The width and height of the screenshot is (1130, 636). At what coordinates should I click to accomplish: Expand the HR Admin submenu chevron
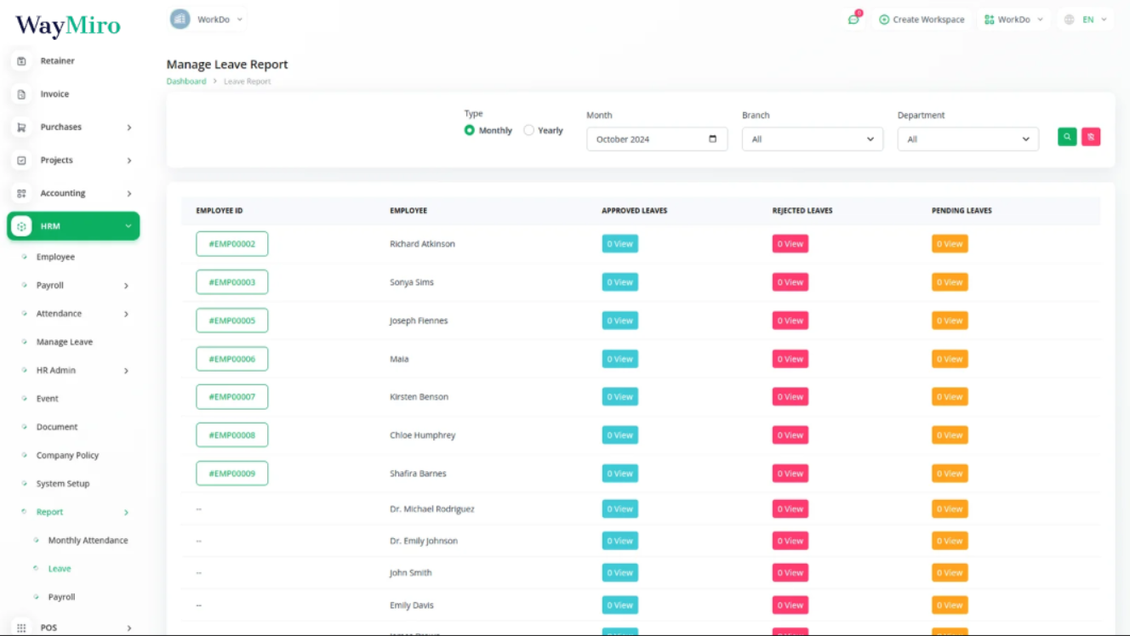tap(126, 371)
